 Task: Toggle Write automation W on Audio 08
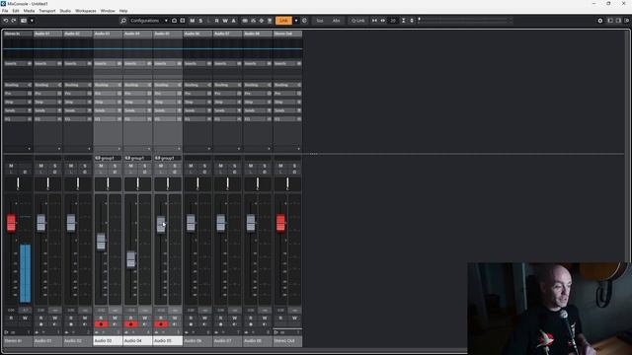pos(265,318)
